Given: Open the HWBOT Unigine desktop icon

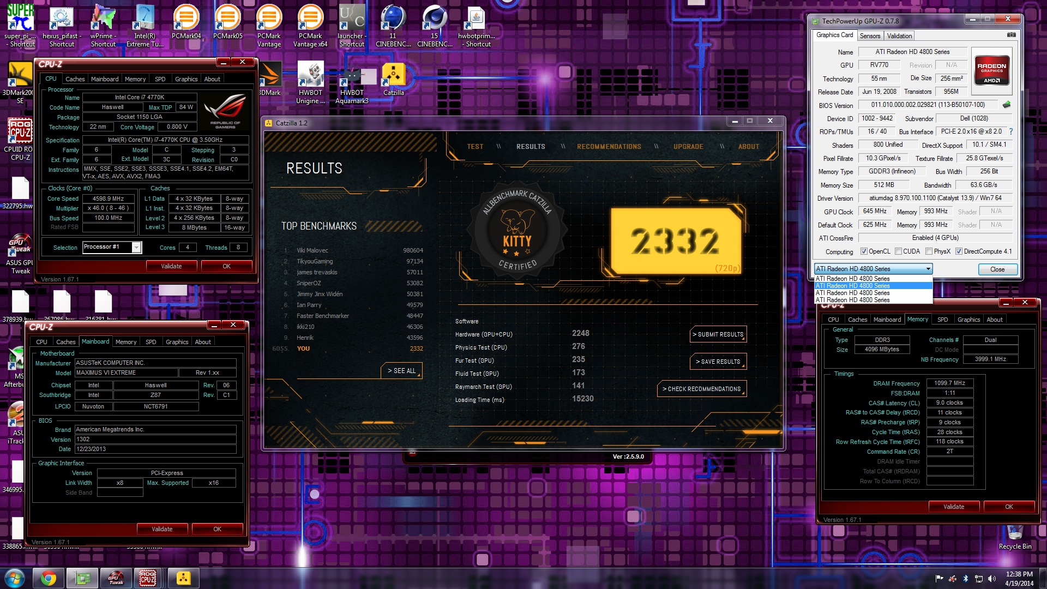Looking at the screenshot, I should pos(310,82).
